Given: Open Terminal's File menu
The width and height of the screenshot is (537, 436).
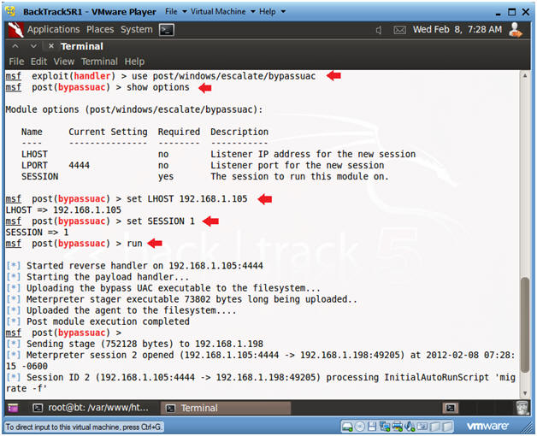Looking at the screenshot, I should [x=16, y=62].
